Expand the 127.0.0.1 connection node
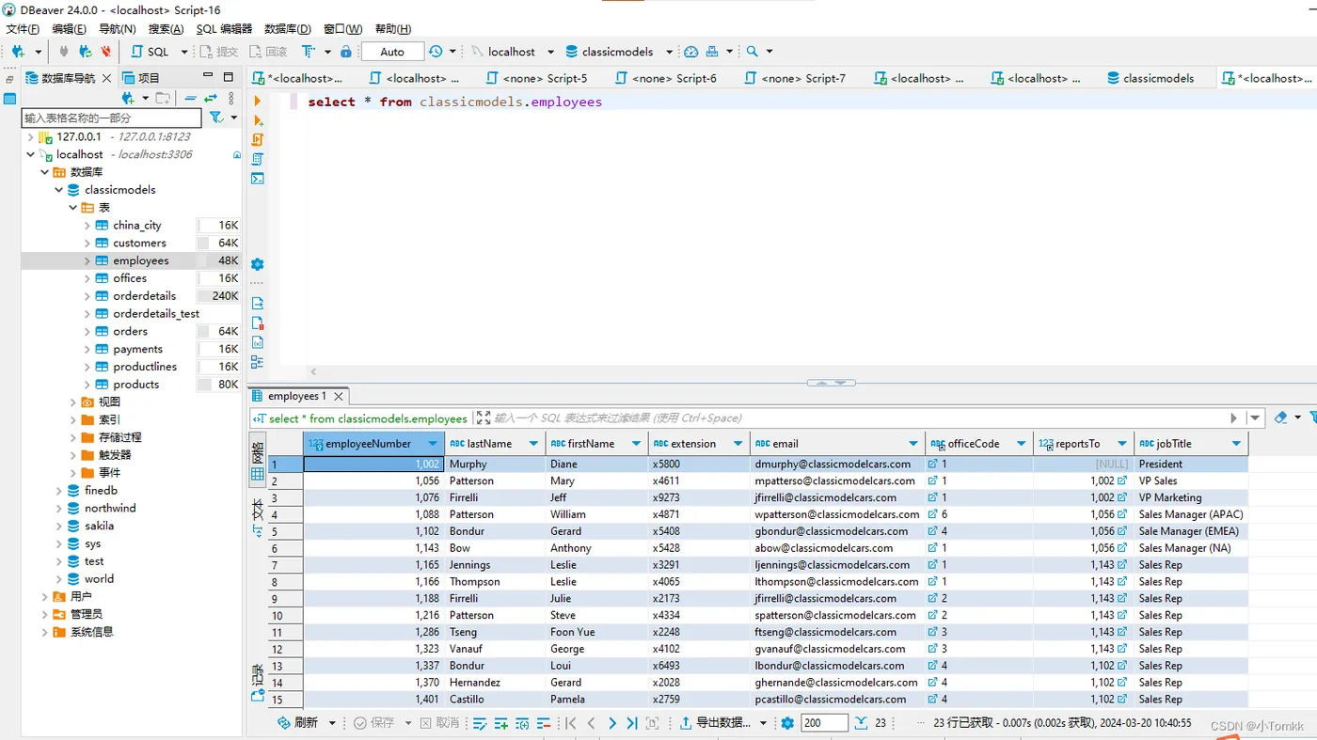This screenshot has height=740, width=1317. (30, 136)
